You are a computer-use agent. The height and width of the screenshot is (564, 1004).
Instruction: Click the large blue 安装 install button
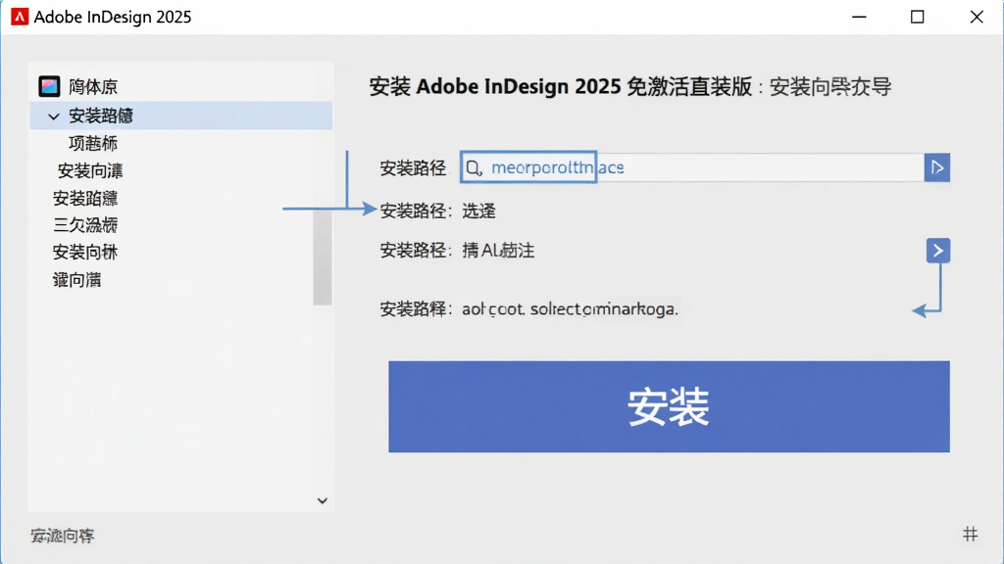[669, 406]
